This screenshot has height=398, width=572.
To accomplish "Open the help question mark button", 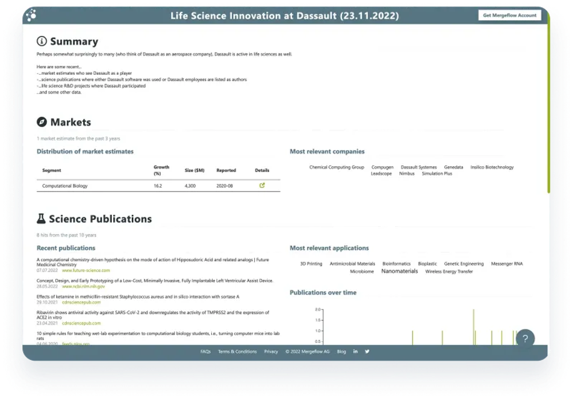I will tap(525, 338).
